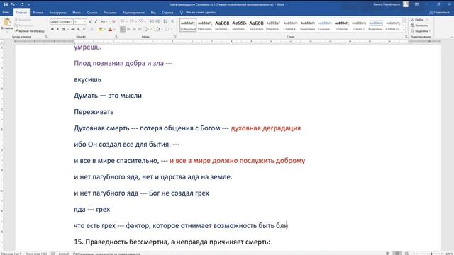The width and height of the screenshot is (454, 255).
Task: Open the change case Aa dropdown
Action: point(104,22)
